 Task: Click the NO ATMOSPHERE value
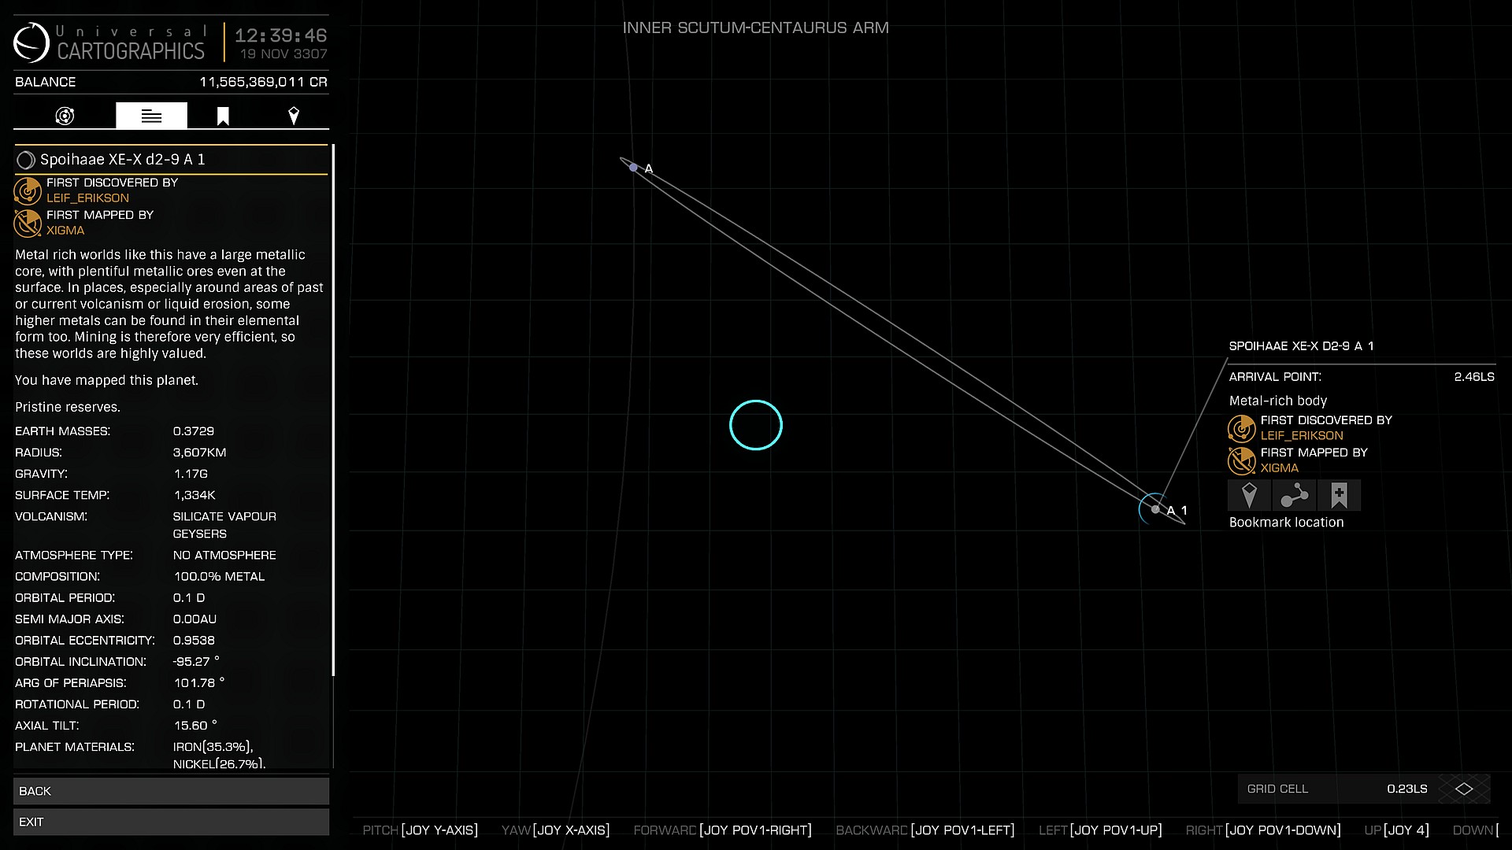click(x=224, y=555)
